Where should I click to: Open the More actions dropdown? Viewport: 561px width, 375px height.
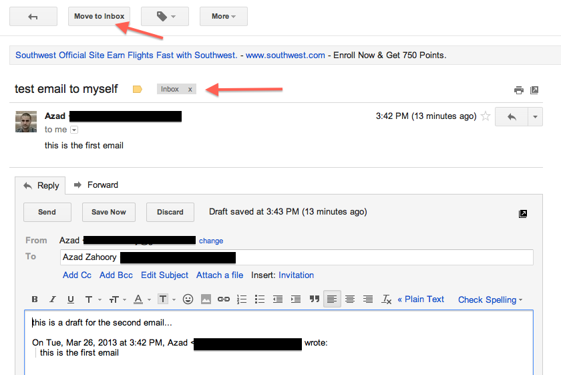pyautogui.click(x=223, y=17)
